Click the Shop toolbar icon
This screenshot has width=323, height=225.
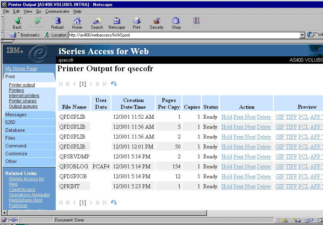[x=176, y=23]
